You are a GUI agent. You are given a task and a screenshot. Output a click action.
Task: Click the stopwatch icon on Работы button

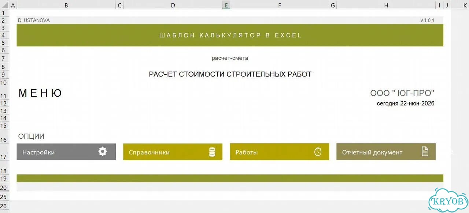[318, 152]
